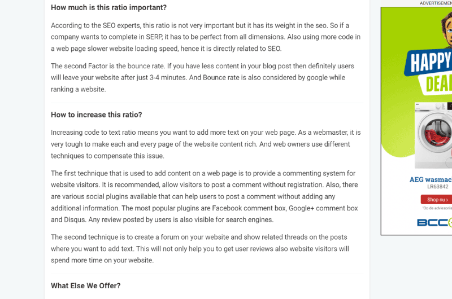Click the heading How much is this ratio important

click(108, 7)
